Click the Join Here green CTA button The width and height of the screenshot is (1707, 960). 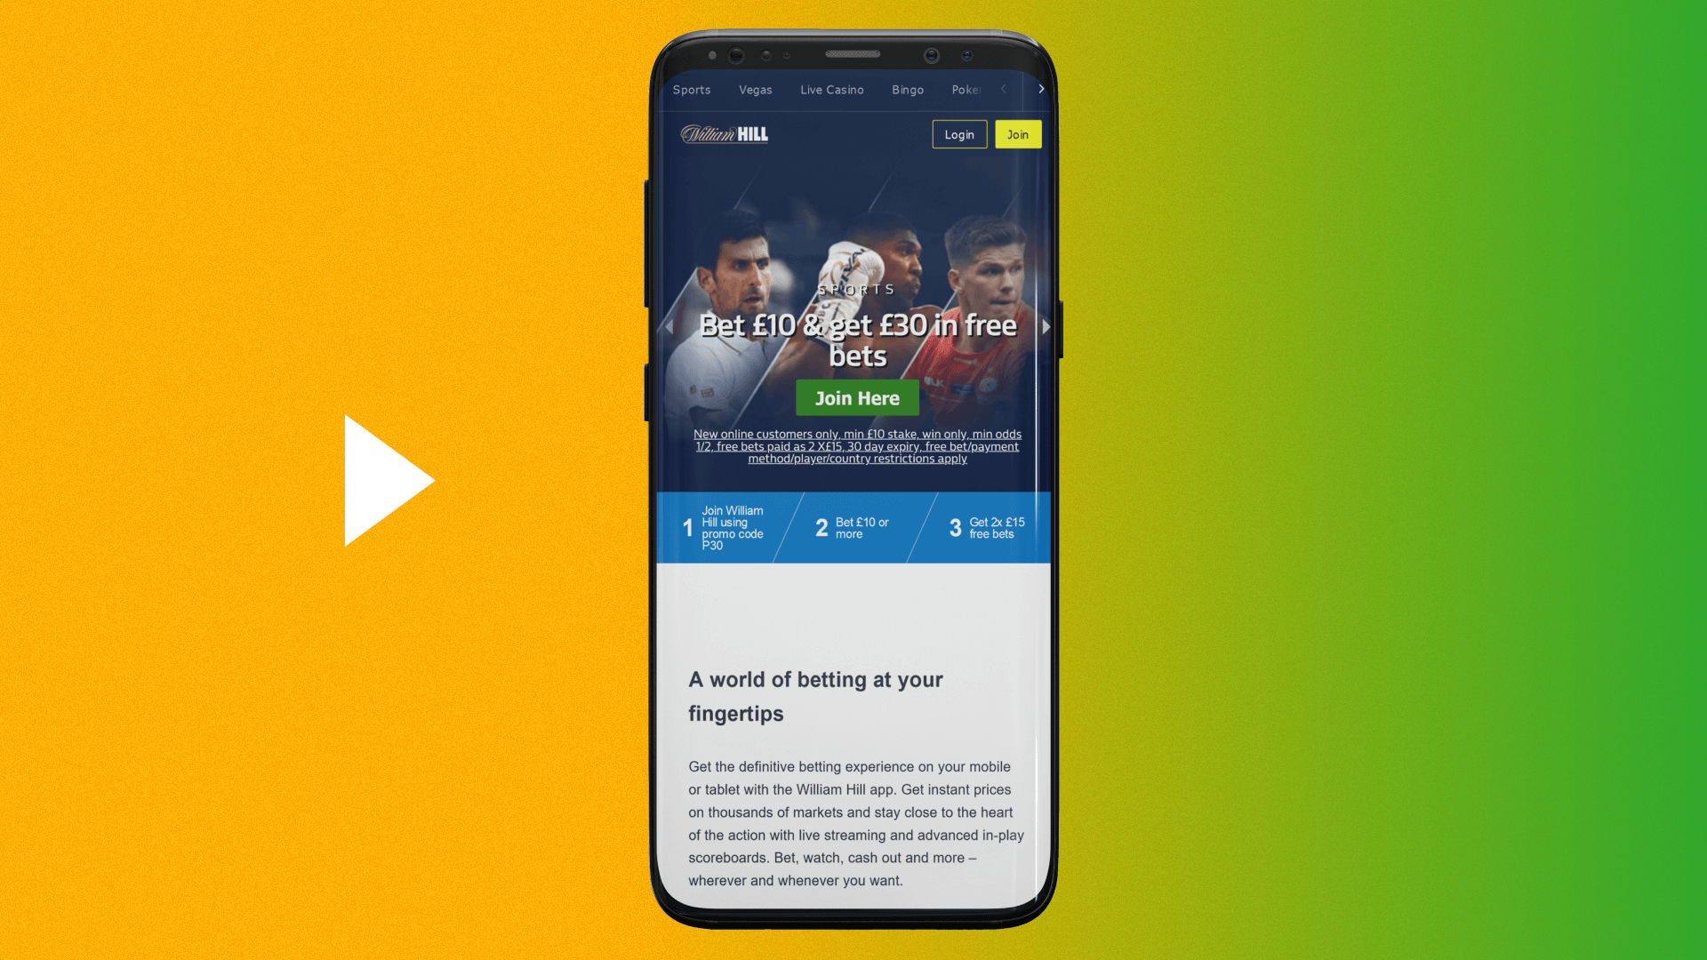(857, 397)
